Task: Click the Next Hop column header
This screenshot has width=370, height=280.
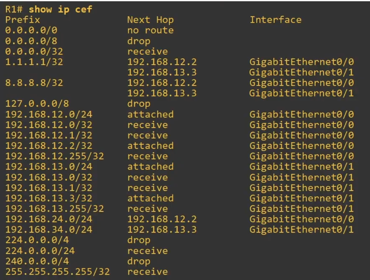Action: pyautogui.click(x=150, y=19)
